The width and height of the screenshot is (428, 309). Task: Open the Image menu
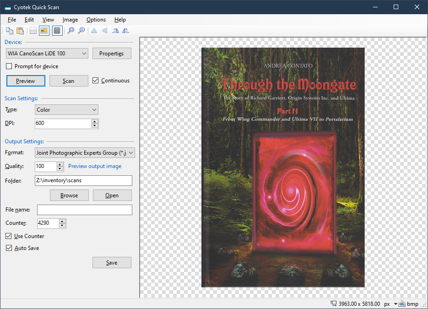pyautogui.click(x=70, y=20)
